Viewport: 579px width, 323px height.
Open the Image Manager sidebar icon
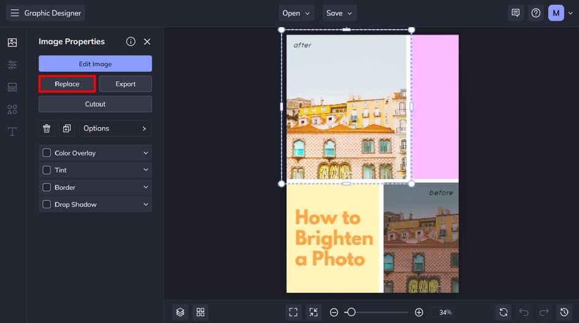point(12,42)
